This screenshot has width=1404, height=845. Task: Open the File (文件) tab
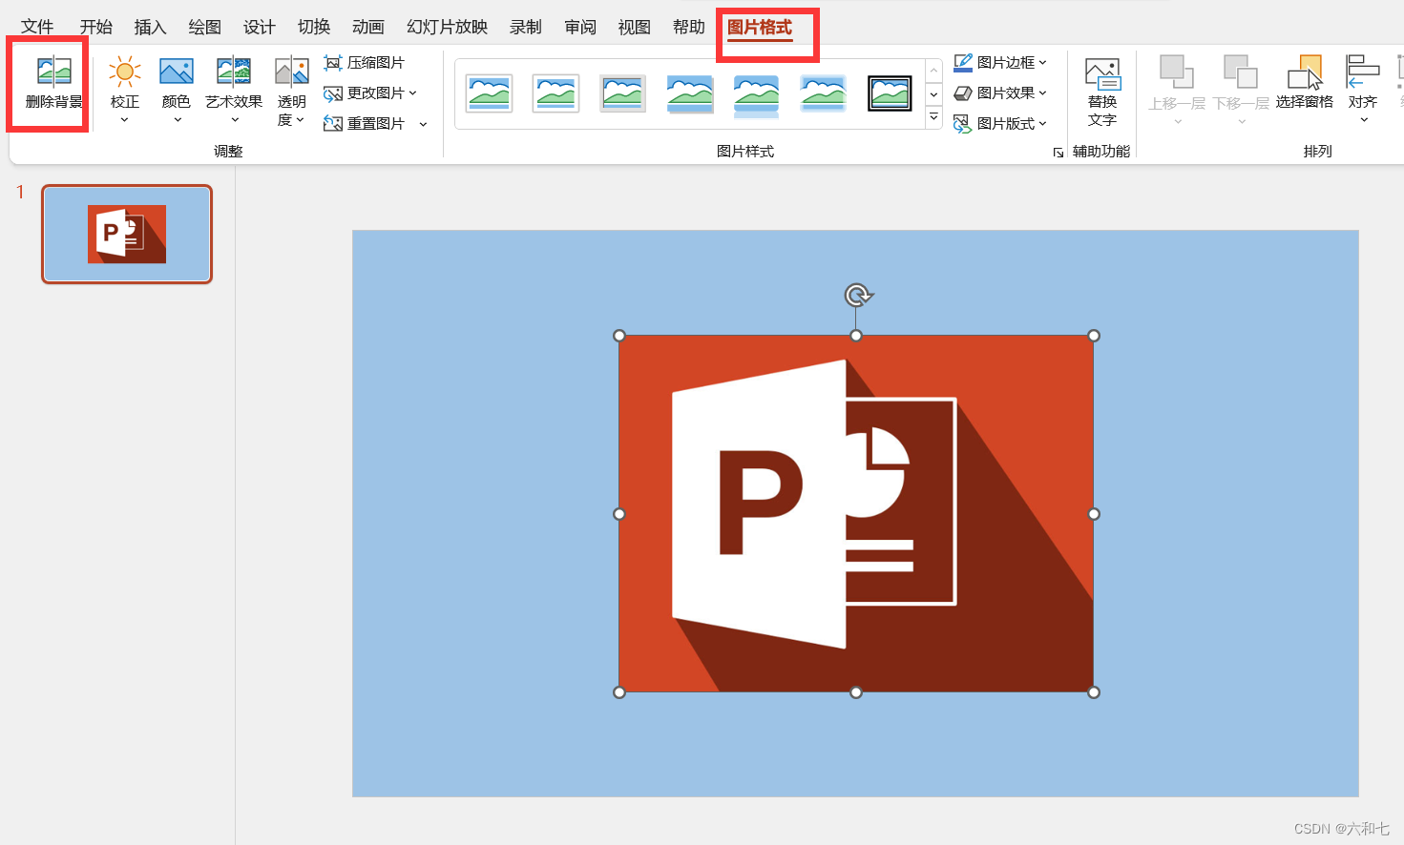click(37, 27)
